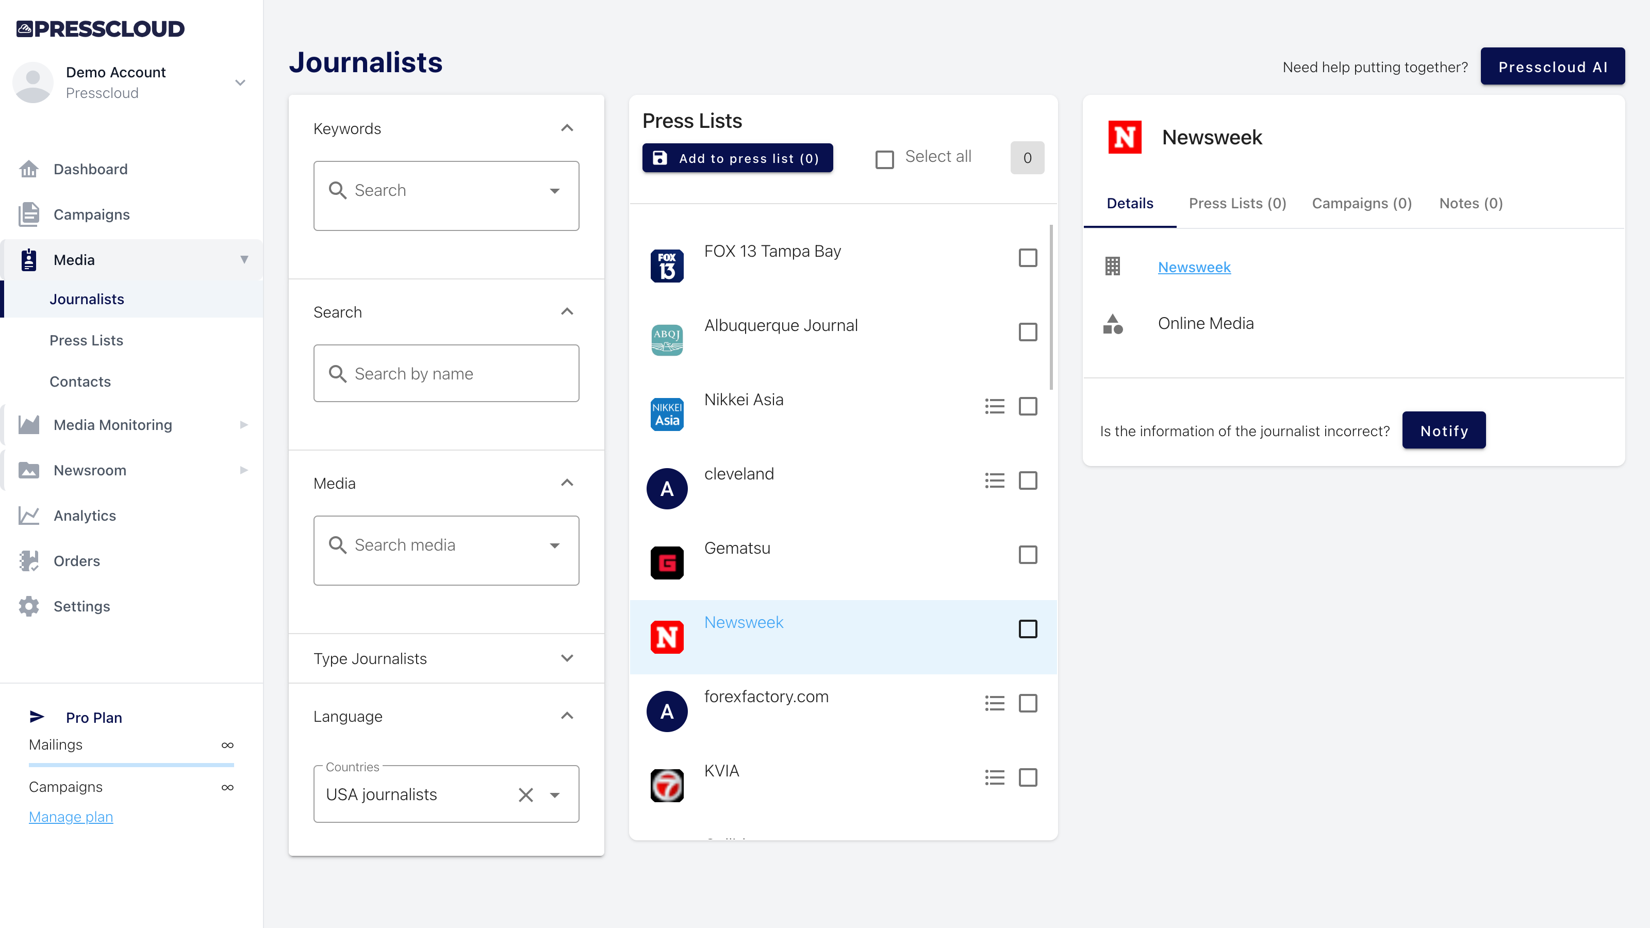This screenshot has height=928, width=1650.
Task: Click the Settings gear icon
Action: (29, 606)
